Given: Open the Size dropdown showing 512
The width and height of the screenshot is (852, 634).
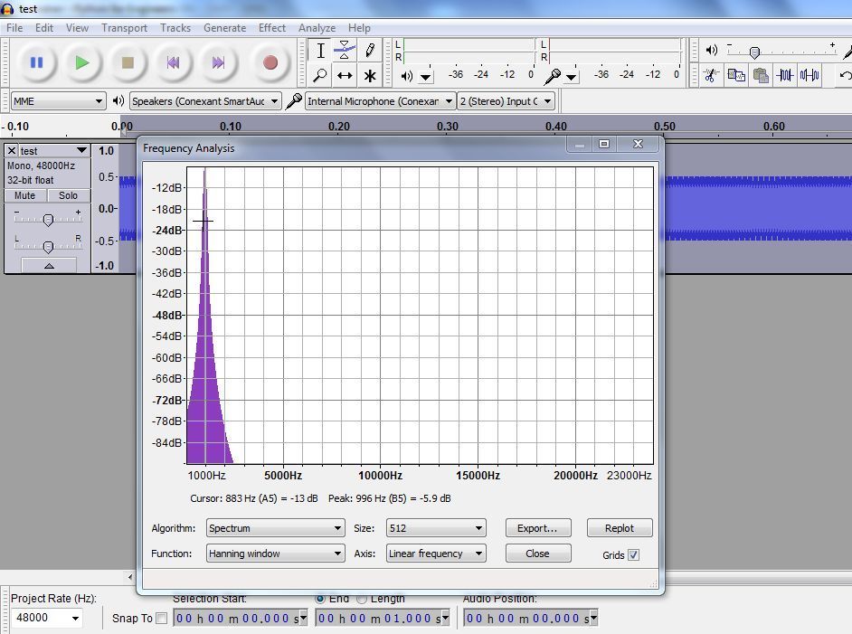Looking at the screenshot, I should click(436, 528).
